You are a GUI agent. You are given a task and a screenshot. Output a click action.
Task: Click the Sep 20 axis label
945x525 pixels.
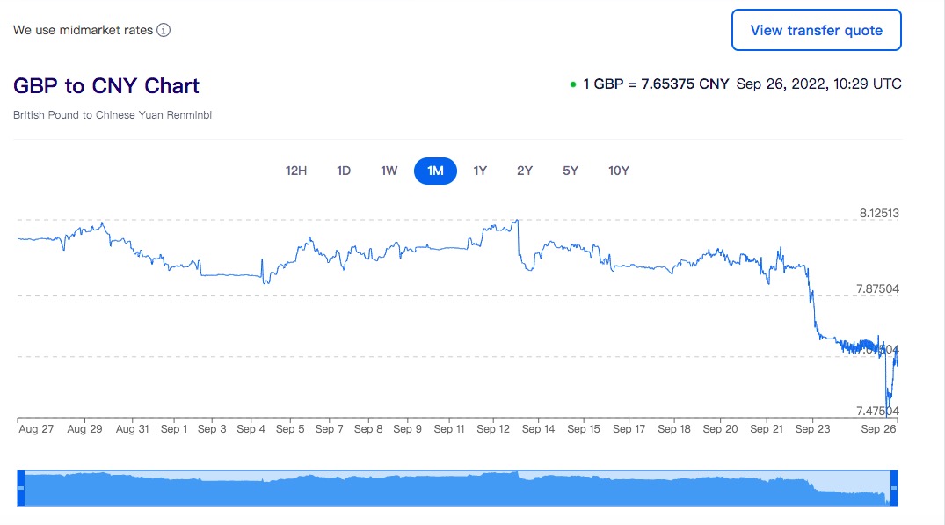tap(720, 428)
